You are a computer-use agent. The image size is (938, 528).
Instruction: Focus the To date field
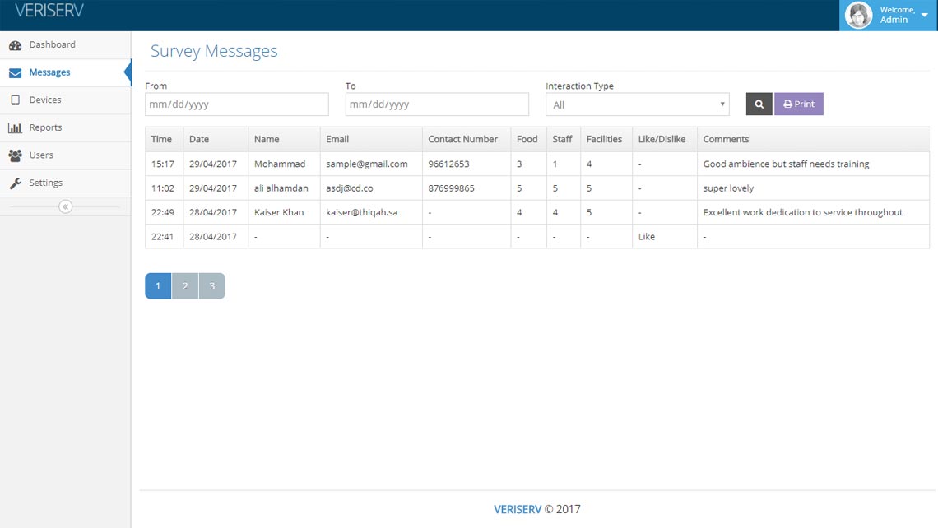coord(437,104)
